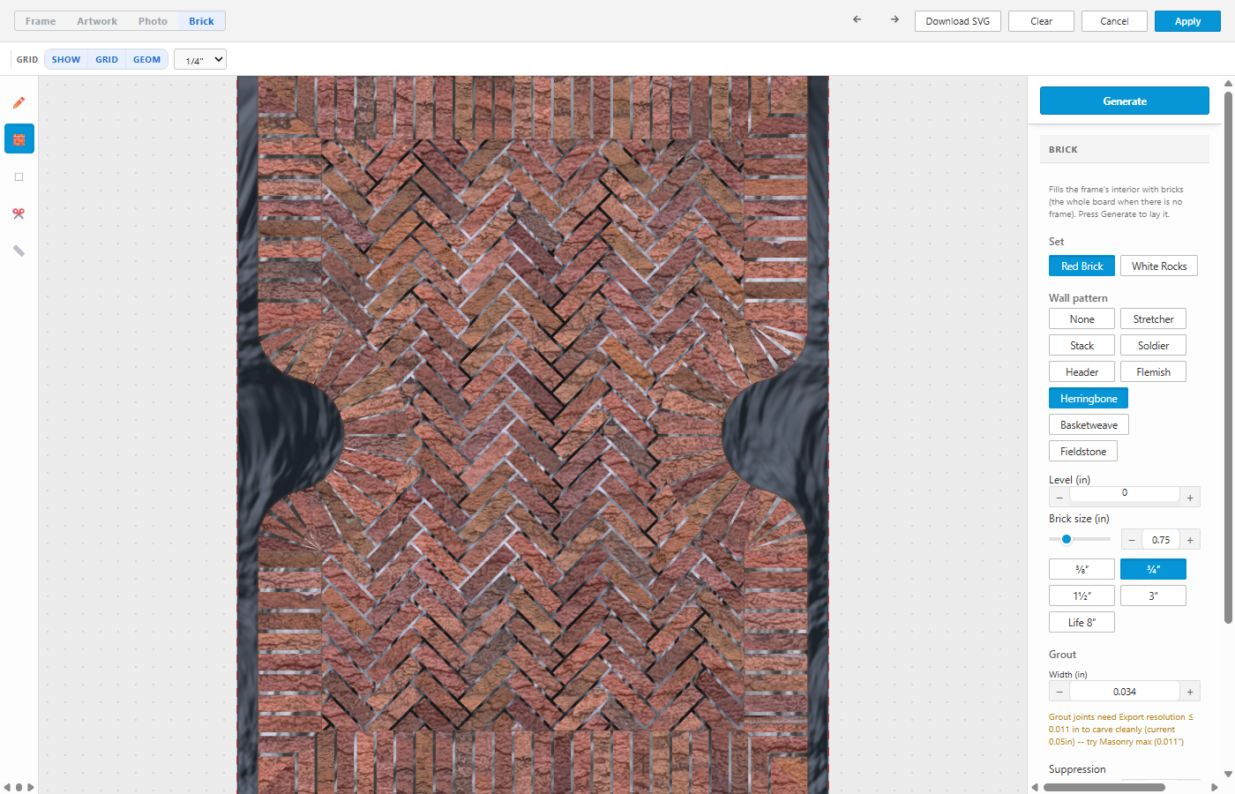
Task: Switch to the Brick tab
Action: (201, 21)
